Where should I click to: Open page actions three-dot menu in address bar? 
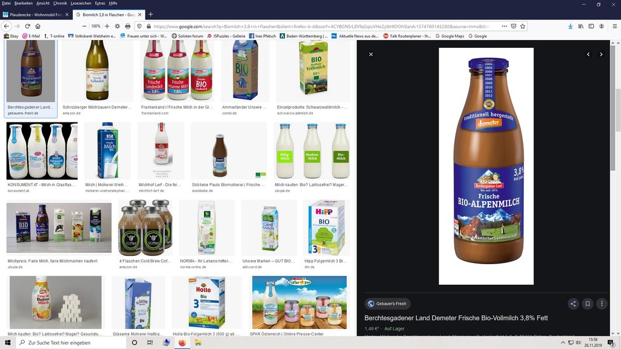[x=504, y=26]
